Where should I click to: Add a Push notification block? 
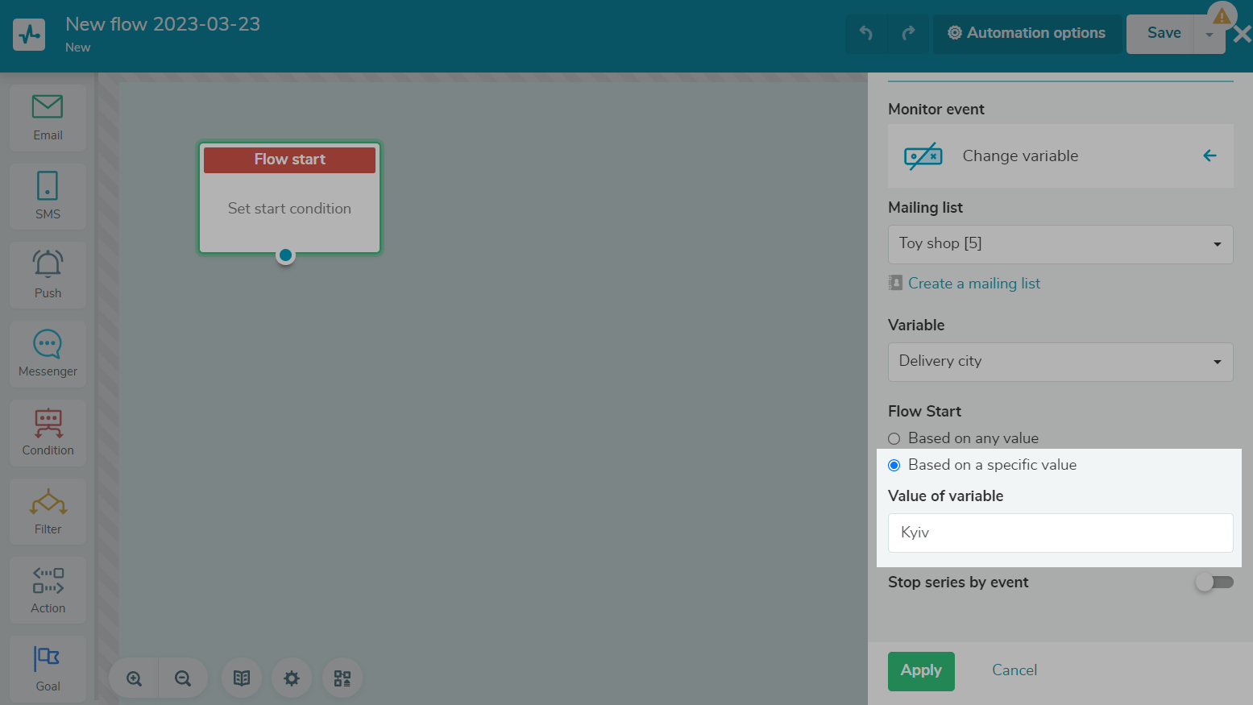coord(48,275)
